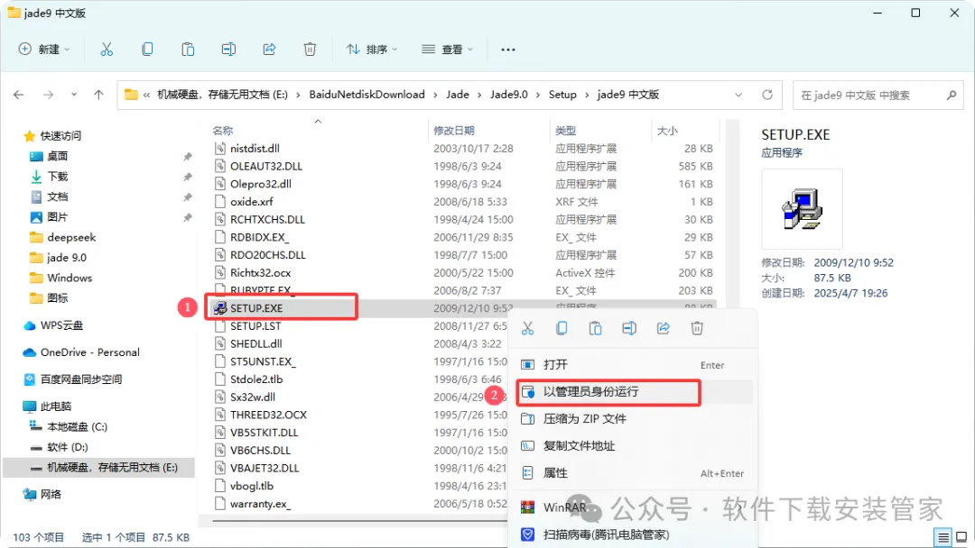Go forward with the right arrow

tap(48, 95)
